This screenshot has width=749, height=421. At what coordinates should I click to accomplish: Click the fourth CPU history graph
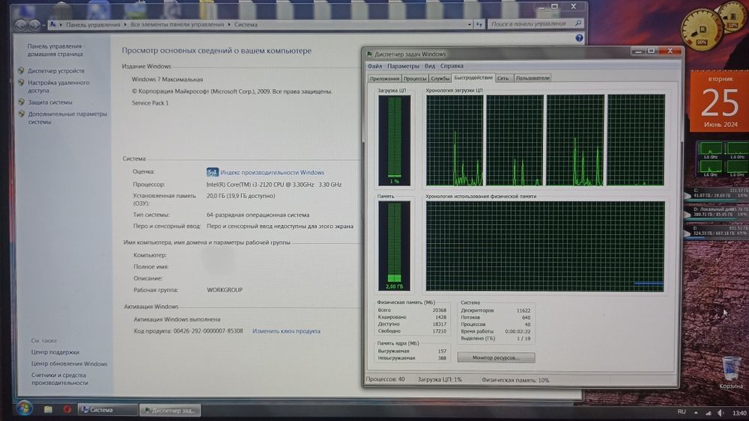[636, 140]
